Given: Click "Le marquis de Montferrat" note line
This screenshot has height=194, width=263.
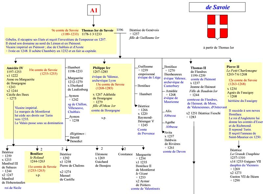Looking at the screenshot, I should click(32, 112).
